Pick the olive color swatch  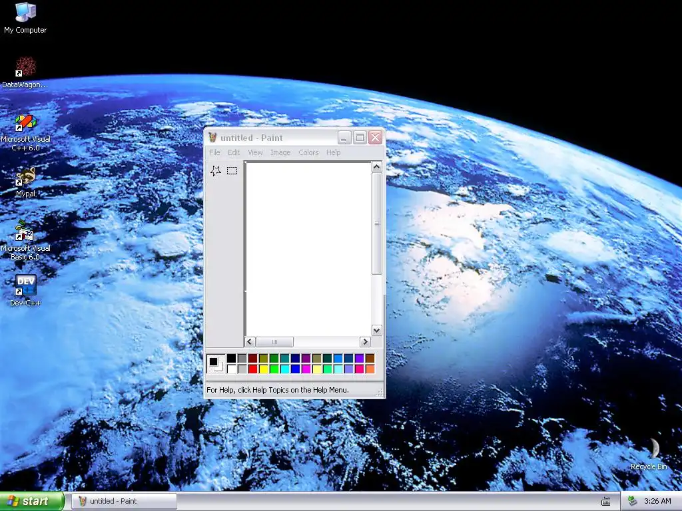pyautogui.click(x=264, y=359)
